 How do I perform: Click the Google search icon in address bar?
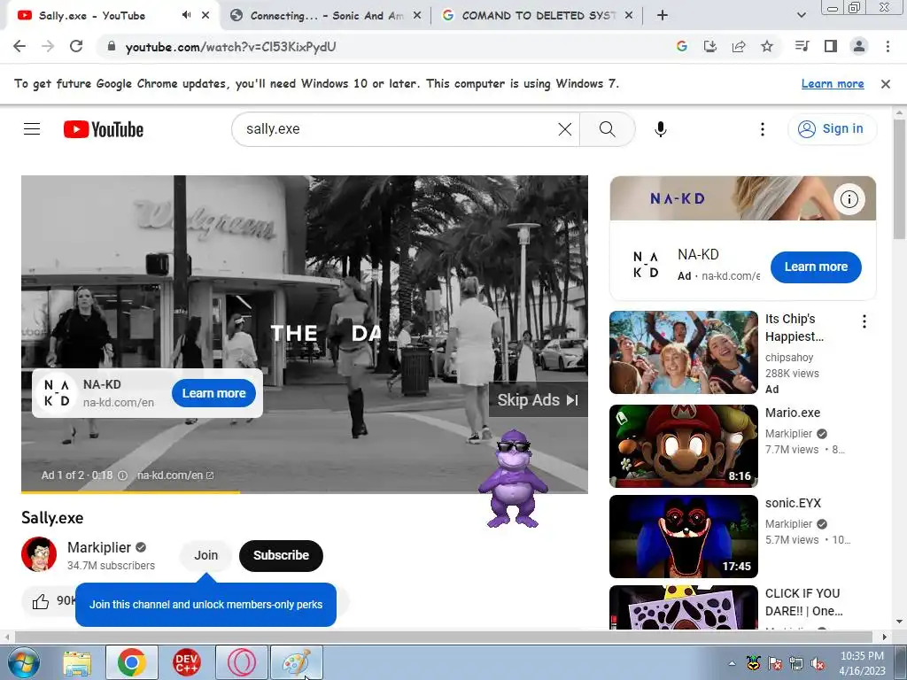(x=682, y=46)
